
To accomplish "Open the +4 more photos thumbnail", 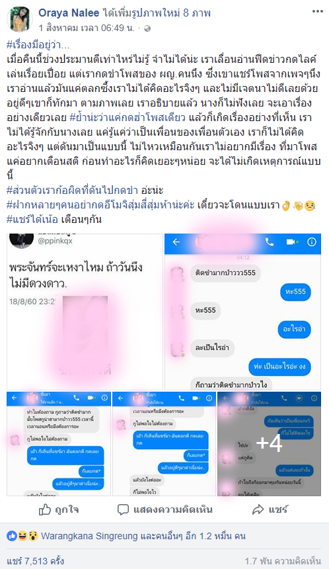I will (270, 444).
